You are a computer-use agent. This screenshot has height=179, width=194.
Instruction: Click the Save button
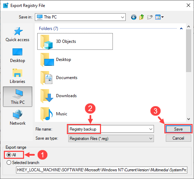tap(178, 129)
